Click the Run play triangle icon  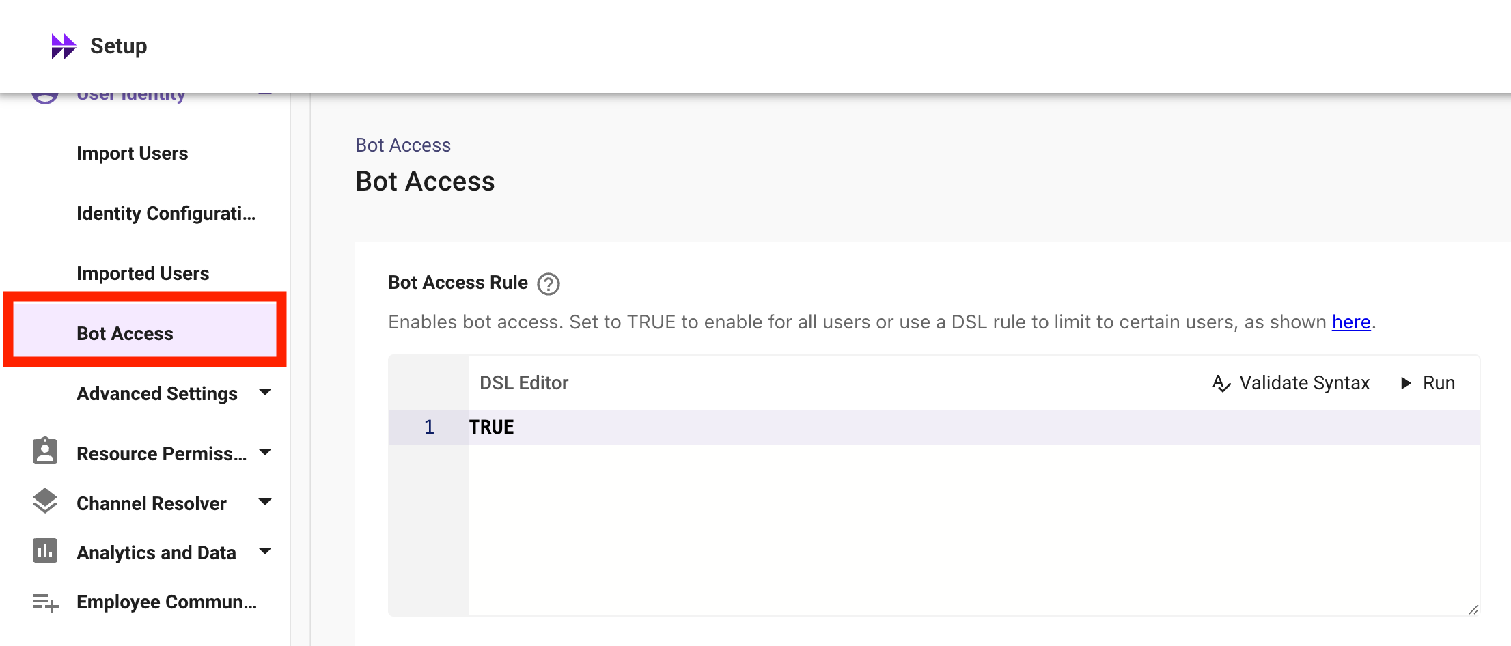tap(1406, 383)
